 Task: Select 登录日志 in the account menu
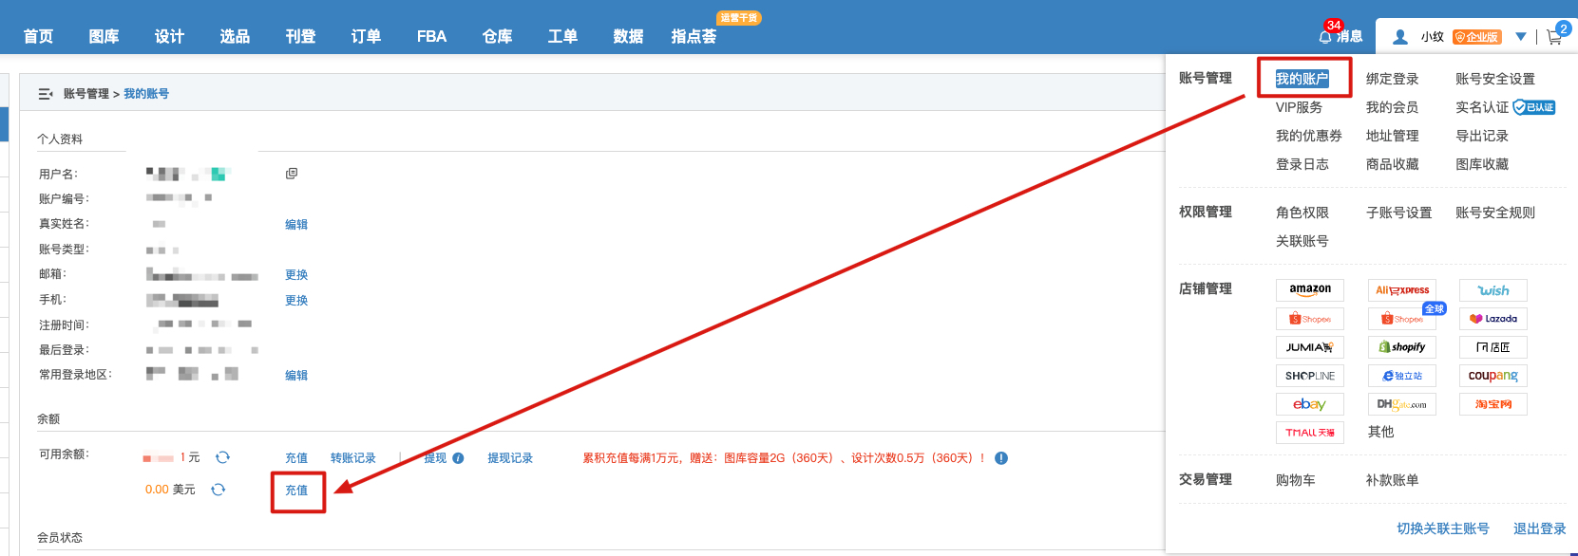[1302, 164]
